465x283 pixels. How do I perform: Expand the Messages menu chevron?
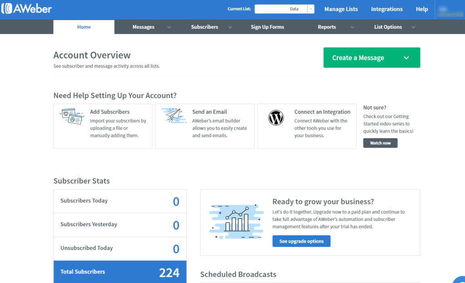click(169, 27)
